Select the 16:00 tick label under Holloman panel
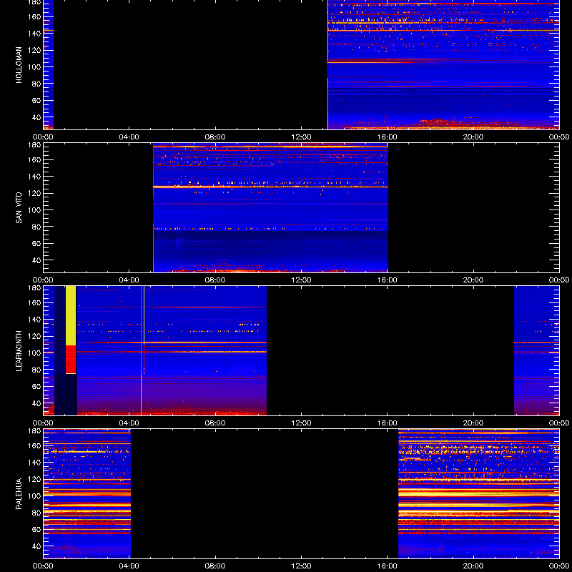The image size is (572, 572). tap(388, 137)
